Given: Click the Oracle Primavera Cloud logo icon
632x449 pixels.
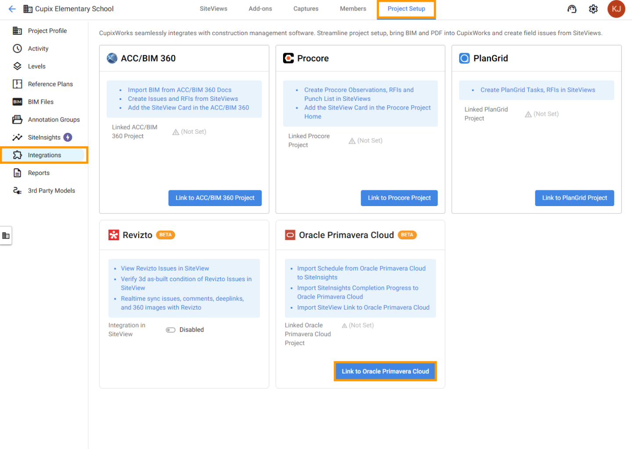Looking at the screenshot, I should click(290, 235).
